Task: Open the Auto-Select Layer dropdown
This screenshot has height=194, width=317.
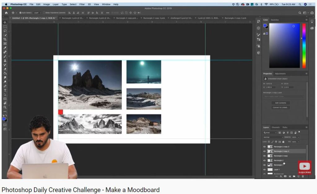Action: click(x=37, y=13)
